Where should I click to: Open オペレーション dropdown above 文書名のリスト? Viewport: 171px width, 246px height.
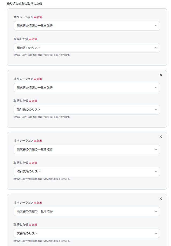(x=87, y=211)
